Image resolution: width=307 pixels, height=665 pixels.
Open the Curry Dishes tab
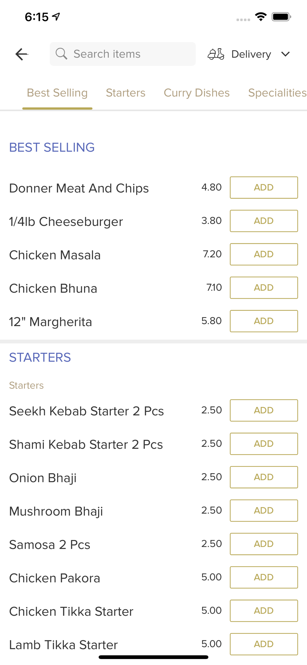[x=197, y=93]
